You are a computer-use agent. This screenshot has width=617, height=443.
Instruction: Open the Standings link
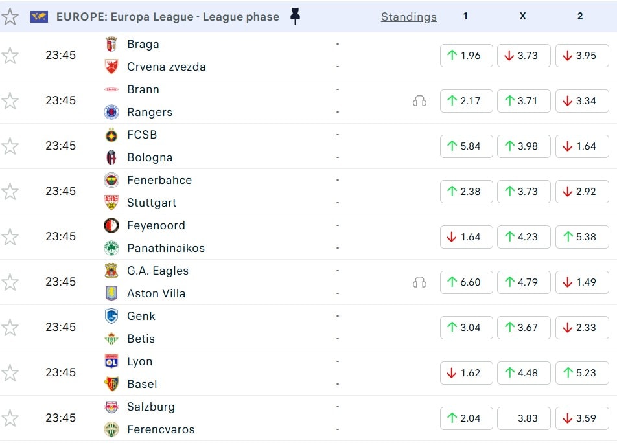pyautogui.click(x=408, y=17)
